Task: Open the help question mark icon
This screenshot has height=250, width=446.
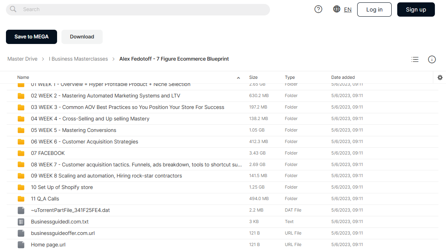Action: [x=318, y=10]
